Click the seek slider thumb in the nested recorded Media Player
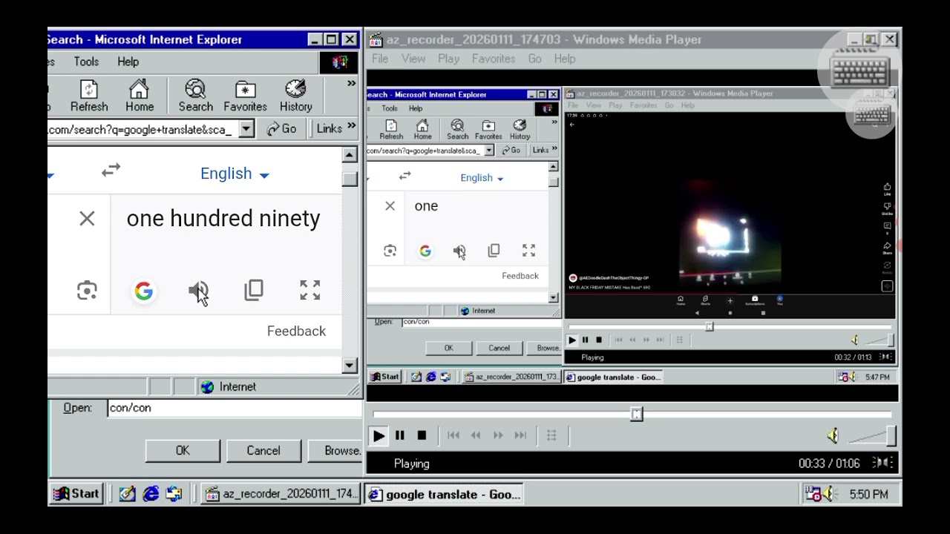 point(710,326)
